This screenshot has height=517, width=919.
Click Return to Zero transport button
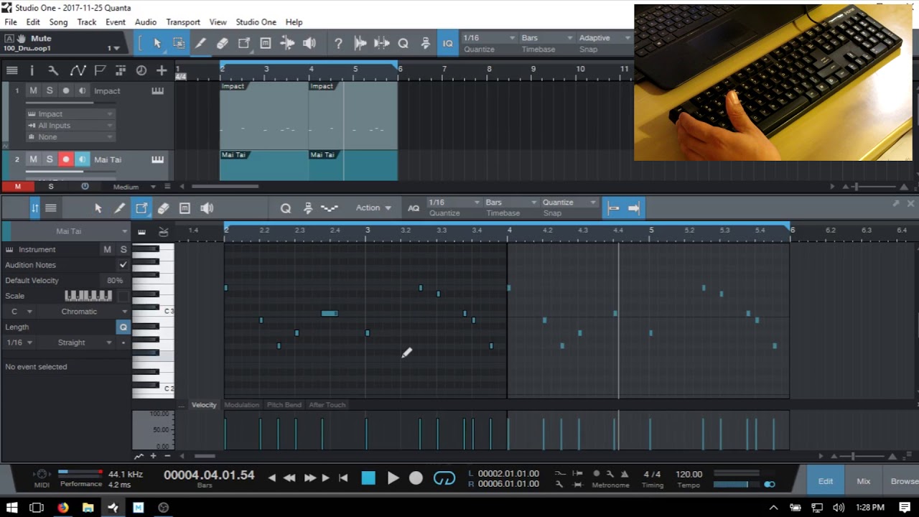point(343,478)
